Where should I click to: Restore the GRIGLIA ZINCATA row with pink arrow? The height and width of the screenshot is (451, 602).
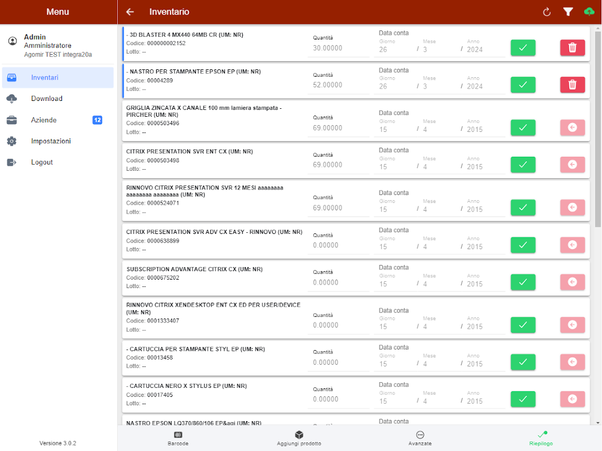point(572,127)
